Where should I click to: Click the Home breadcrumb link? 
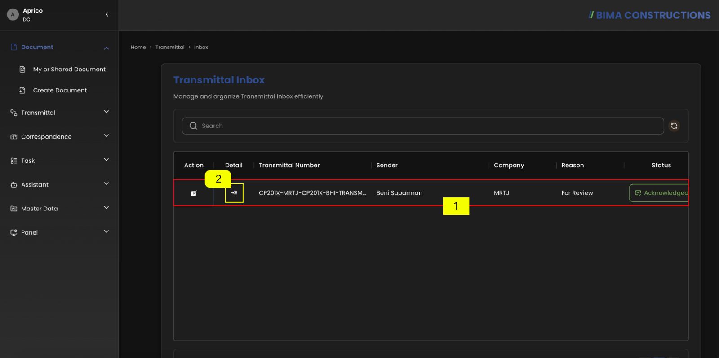(x=138, y=47)
